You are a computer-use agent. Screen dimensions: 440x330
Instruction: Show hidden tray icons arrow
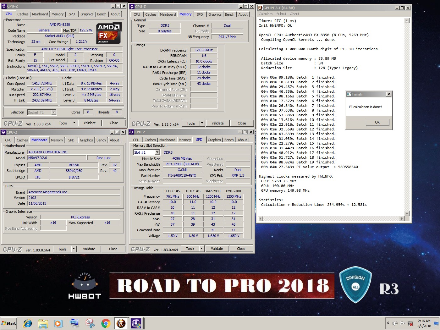tap(388, 323)
